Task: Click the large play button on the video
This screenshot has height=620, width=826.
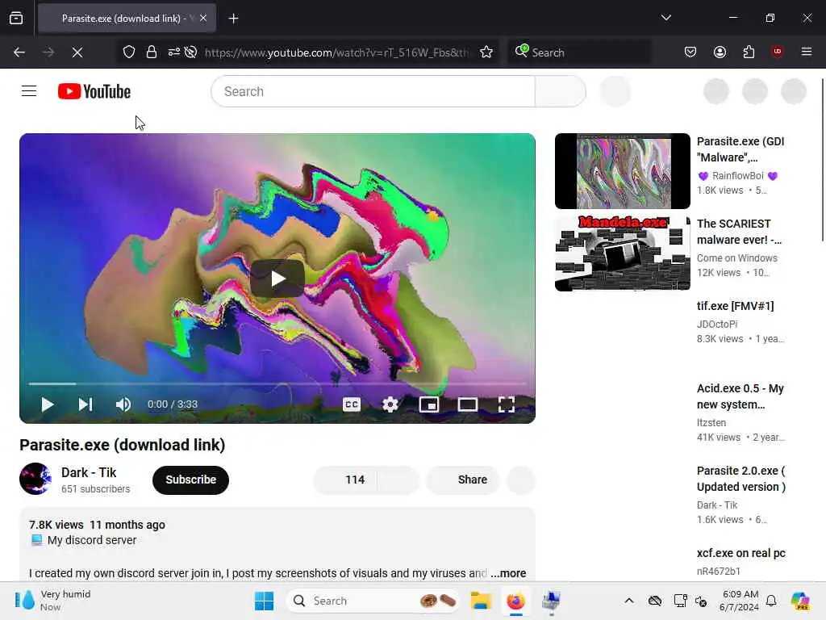Action: click(x=277, y=279)
